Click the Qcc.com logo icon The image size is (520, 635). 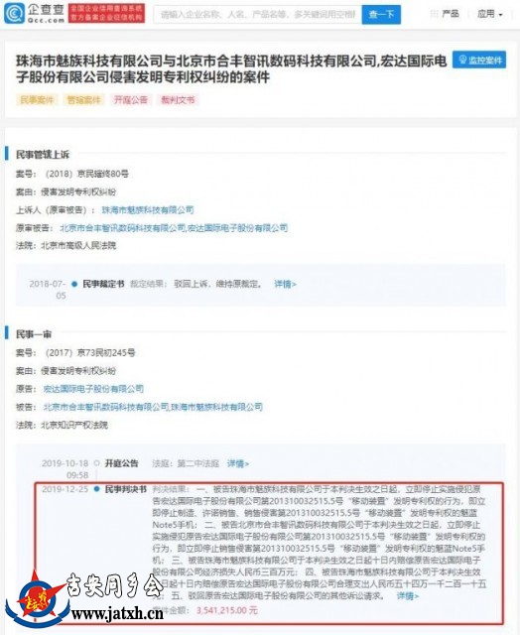click(14, 13)
